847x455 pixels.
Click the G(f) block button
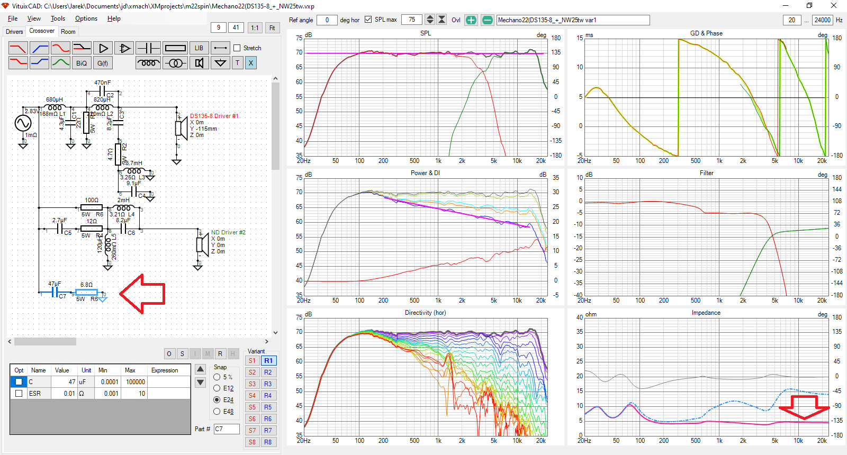coord(103,63)
